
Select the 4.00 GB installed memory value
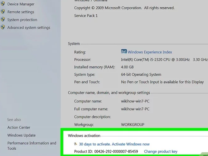coord(127,67)
